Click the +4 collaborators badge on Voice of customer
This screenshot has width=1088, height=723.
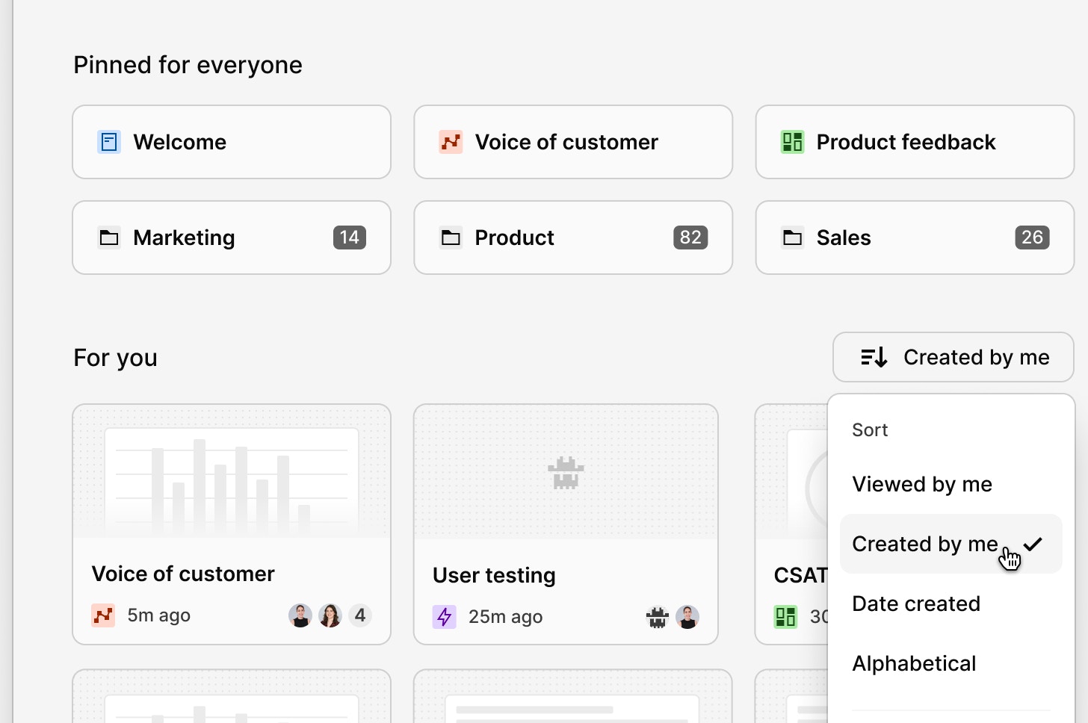click(x=360, y=615)
